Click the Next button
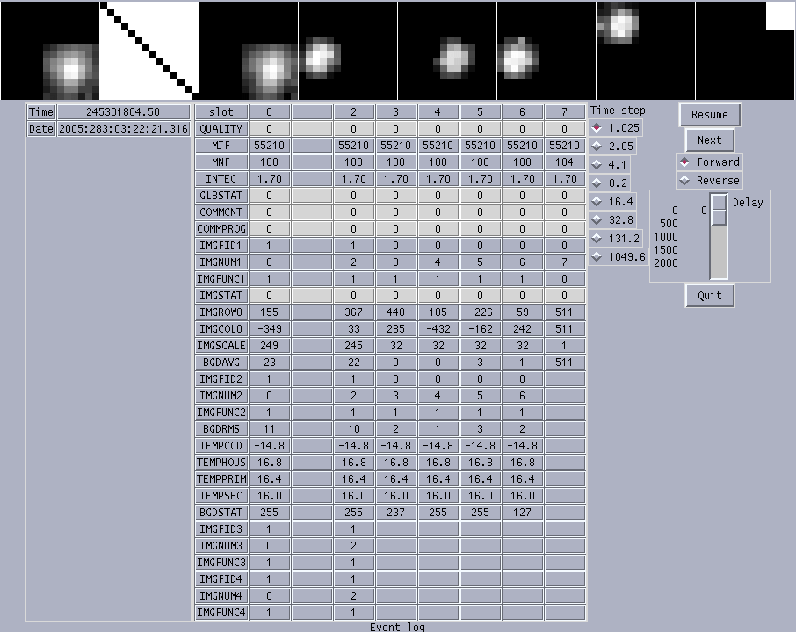This screenshot has width=796, height=632. tap(709, 140)
